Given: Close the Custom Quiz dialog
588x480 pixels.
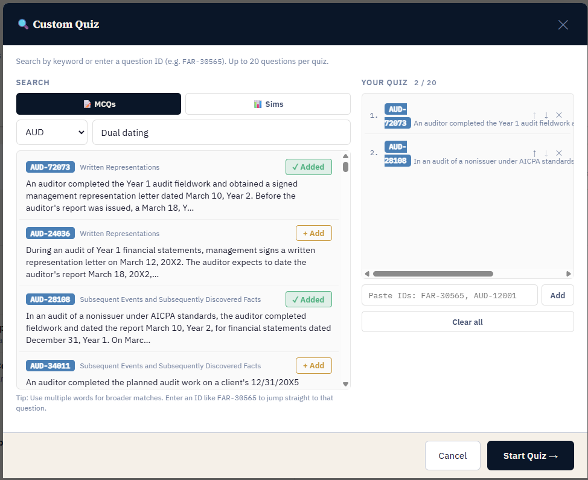Looking at the screenshot, I should pos(563,25).
